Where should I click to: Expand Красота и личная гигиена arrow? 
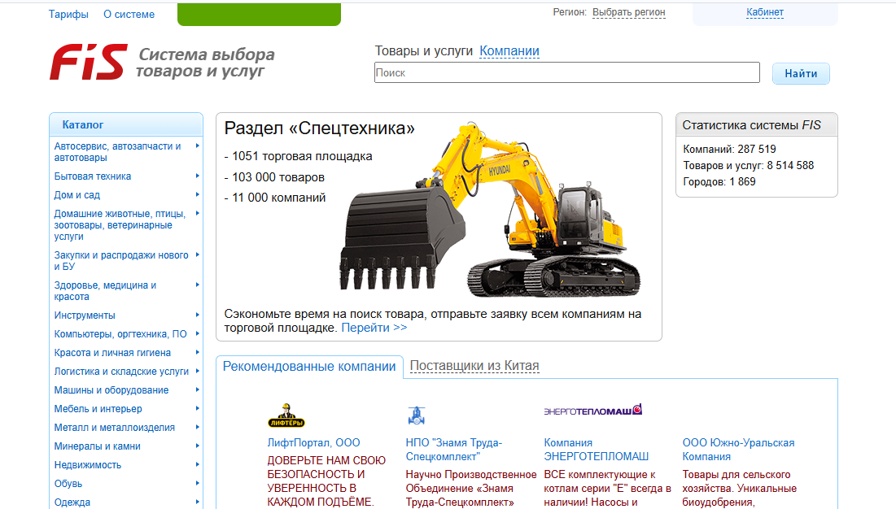click(x=197, y=352)
